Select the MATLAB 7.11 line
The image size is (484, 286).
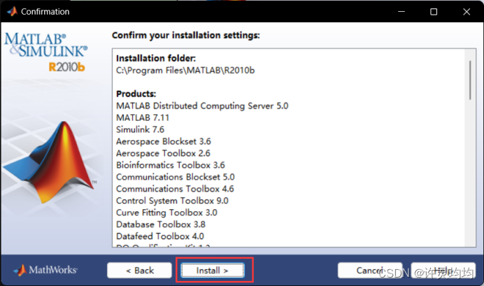point(143,117)
